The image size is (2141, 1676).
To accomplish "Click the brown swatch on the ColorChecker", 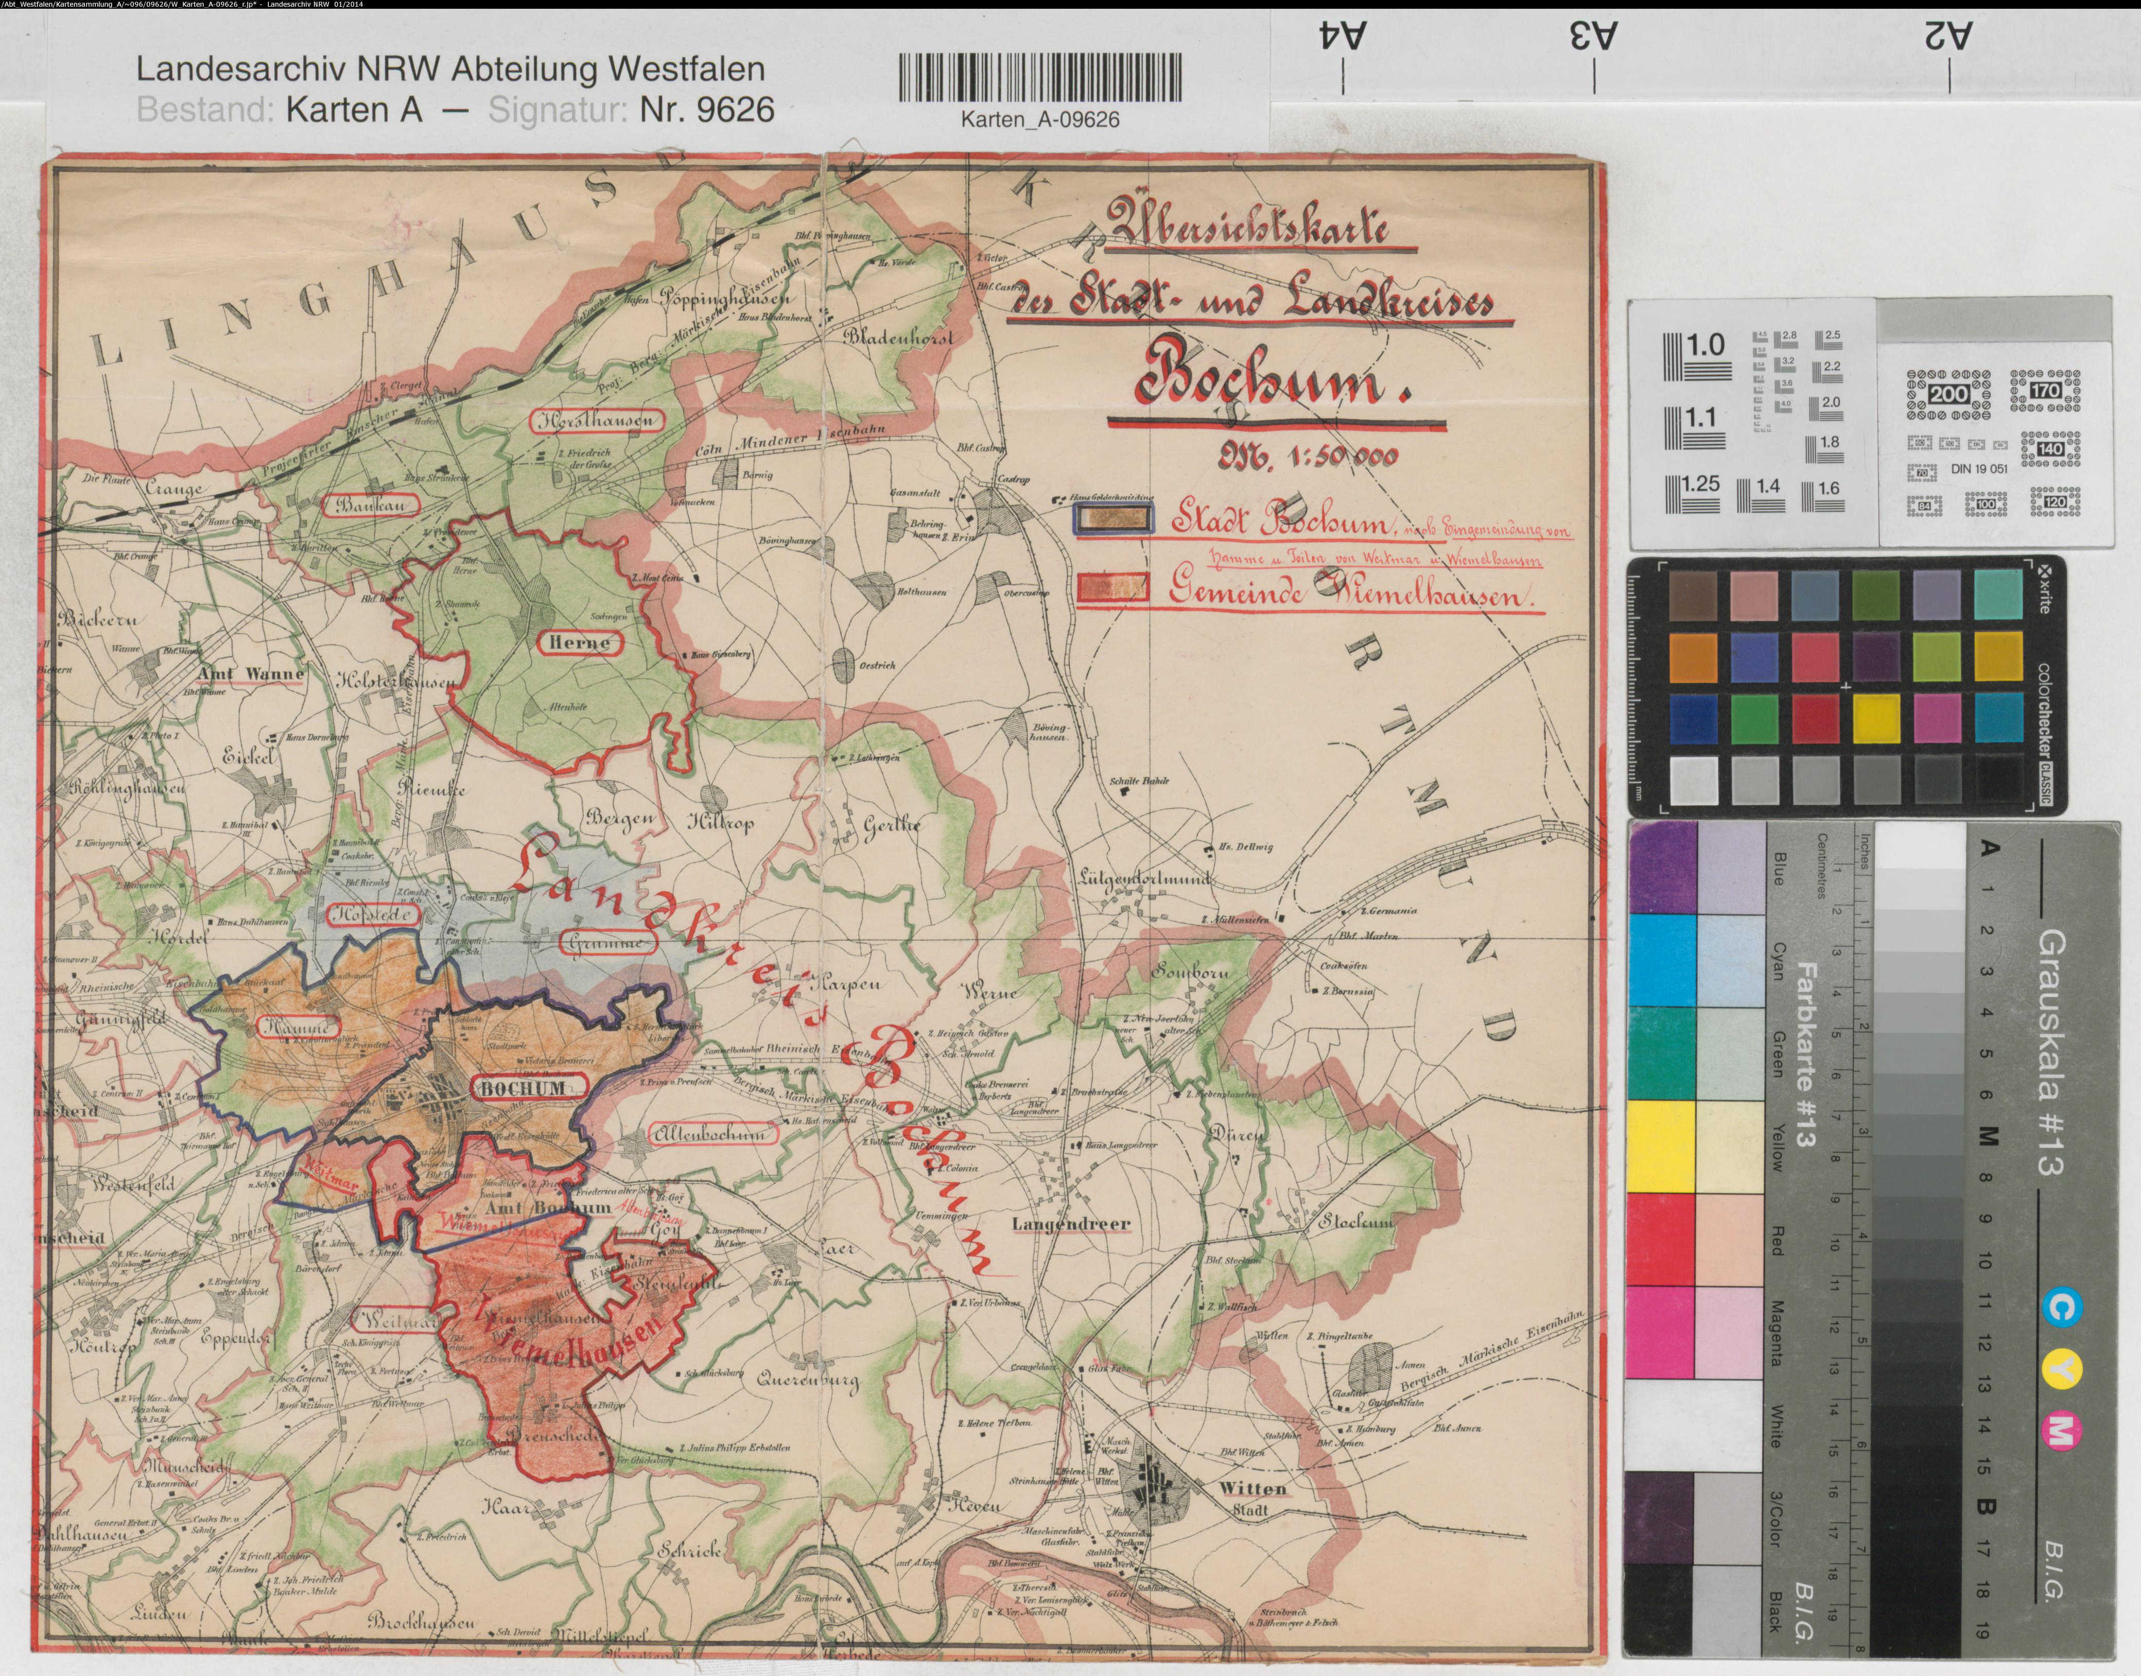I will pyautogui.click(x=1694, y=596).
